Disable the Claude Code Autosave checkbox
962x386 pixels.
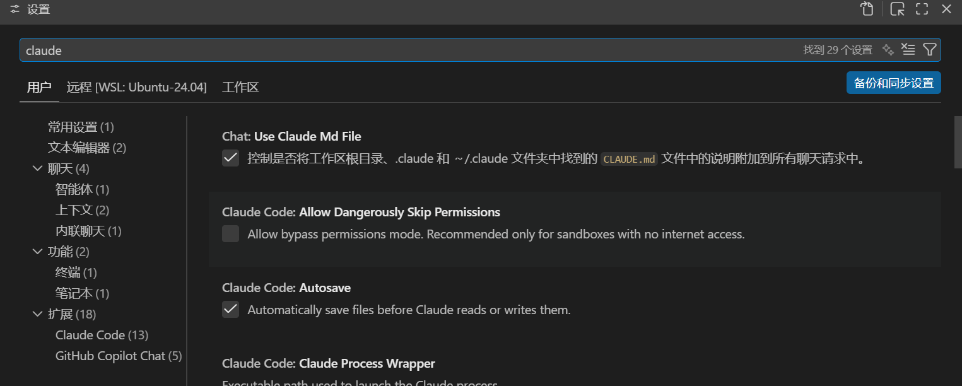pos(231,310)
